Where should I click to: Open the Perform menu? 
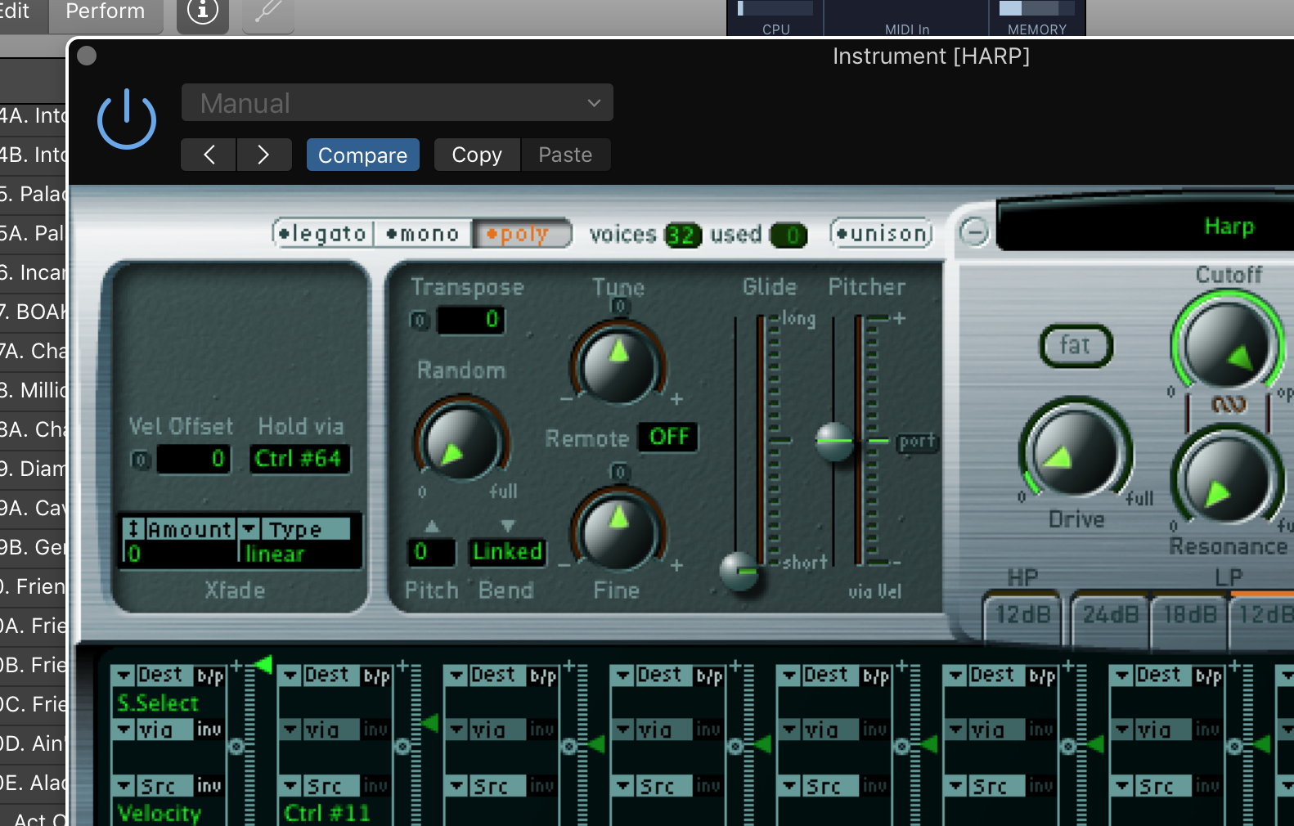coord(105,12)
